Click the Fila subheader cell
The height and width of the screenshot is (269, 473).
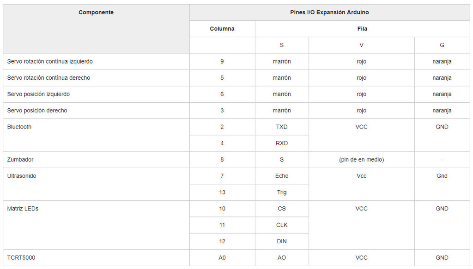point(362,29)
